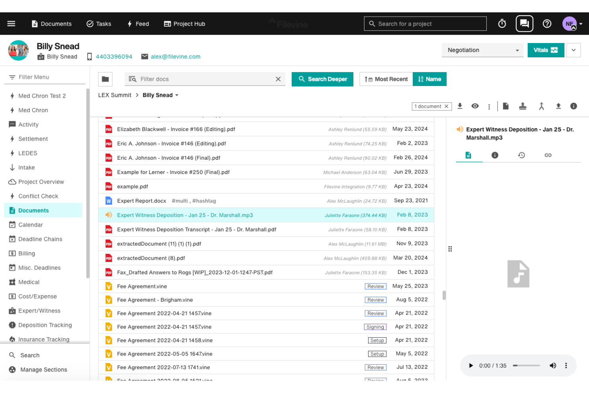
Task: Open audio player more options
Action: click(566, 366)
